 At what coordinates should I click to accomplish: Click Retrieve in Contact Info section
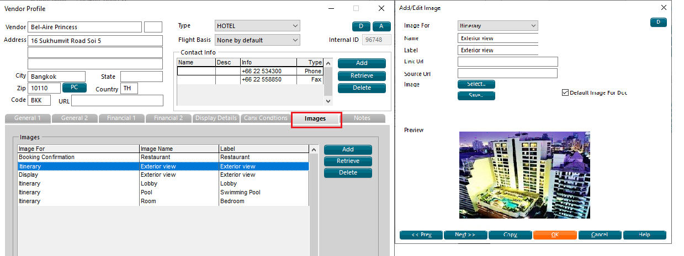[362, 75]
